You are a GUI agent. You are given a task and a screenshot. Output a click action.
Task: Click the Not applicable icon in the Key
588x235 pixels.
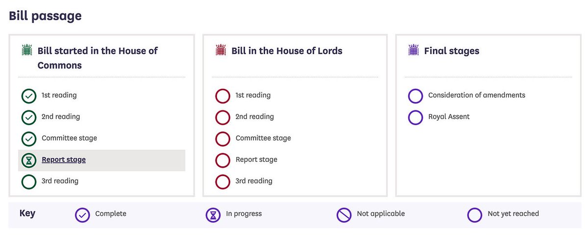(344, 214)
